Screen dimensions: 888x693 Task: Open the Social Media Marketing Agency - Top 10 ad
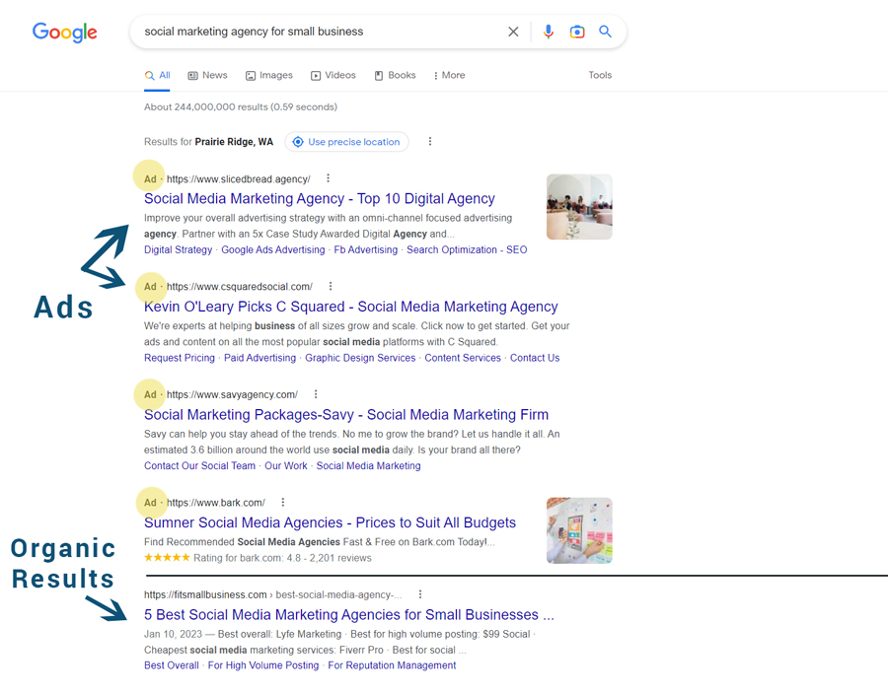pos(320,198)
